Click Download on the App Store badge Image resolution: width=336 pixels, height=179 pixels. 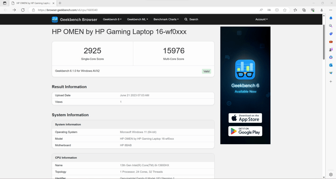point(245,118)
